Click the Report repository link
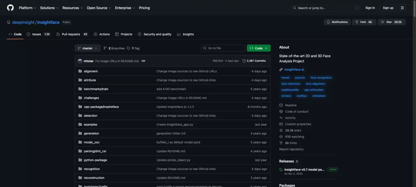Viewport: 416px width, 187px height. coord(291,149)
